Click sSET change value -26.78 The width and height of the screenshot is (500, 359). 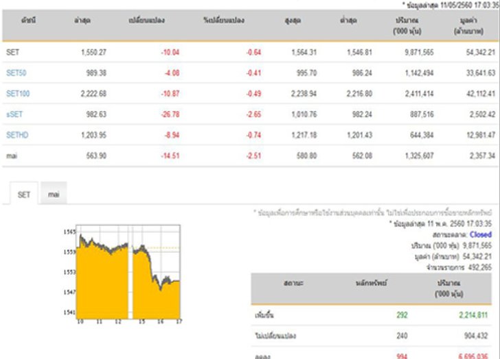(x=170, y=114)
